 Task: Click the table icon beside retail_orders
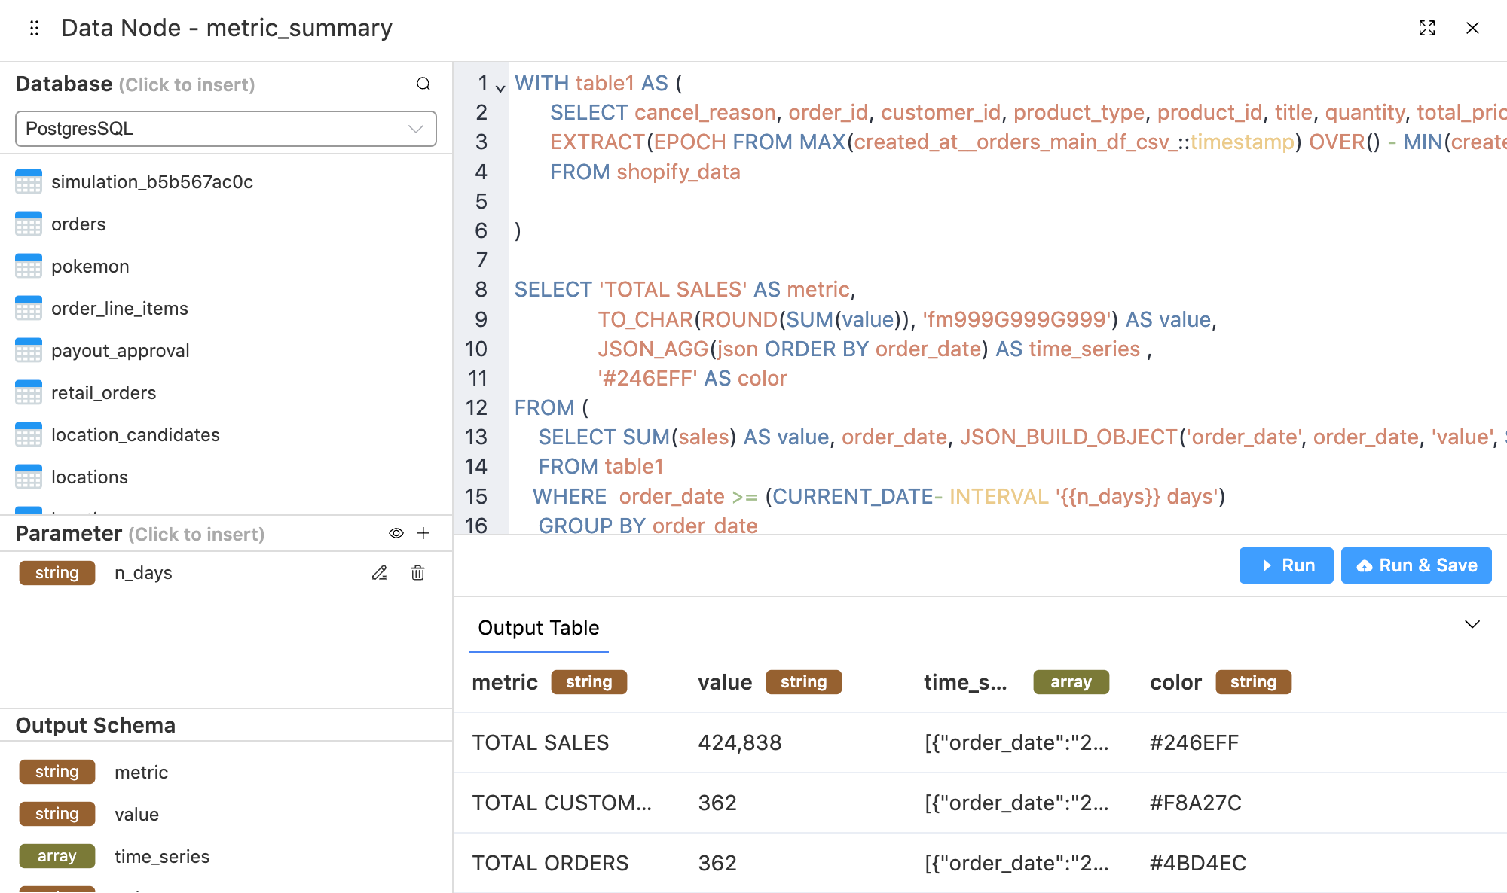pyautogui.click(x=29, y=393)
